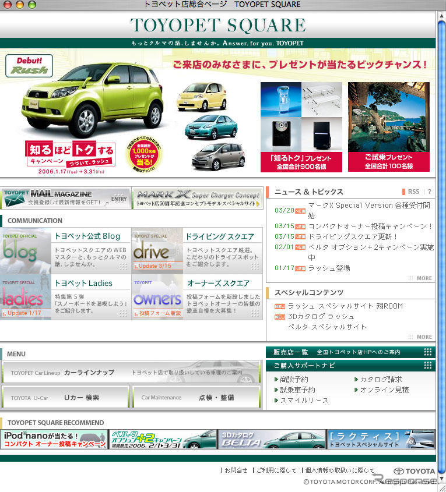Open トヨペット公式 Blog link
The height and width of the screenshot is (492, 446).
point(87,236)
